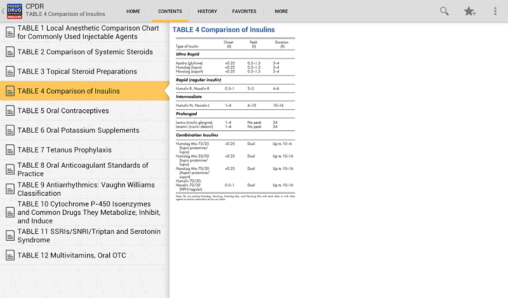Click document icon beside TABLE 2 Systemic Steroids

pyautogui.click(x=10, y=52)
